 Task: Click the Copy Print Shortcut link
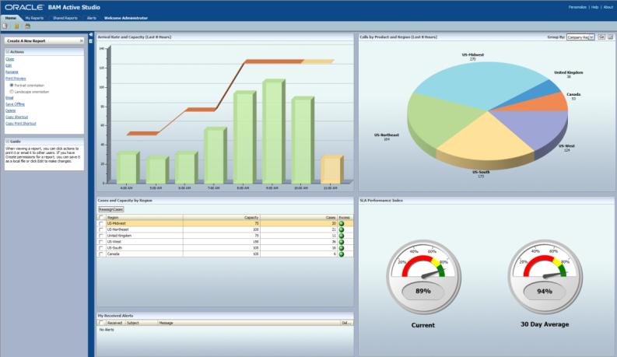click(x=20, y=123)
